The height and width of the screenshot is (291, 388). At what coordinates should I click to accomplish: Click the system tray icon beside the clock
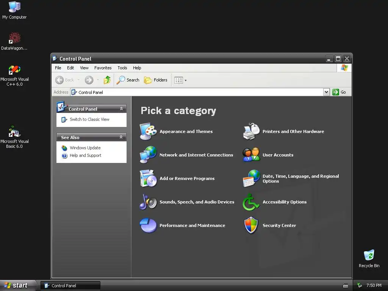point(360,285)
